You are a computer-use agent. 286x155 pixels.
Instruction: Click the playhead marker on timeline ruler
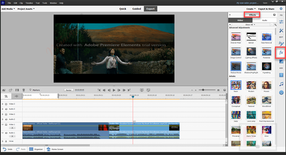[133, 97]
